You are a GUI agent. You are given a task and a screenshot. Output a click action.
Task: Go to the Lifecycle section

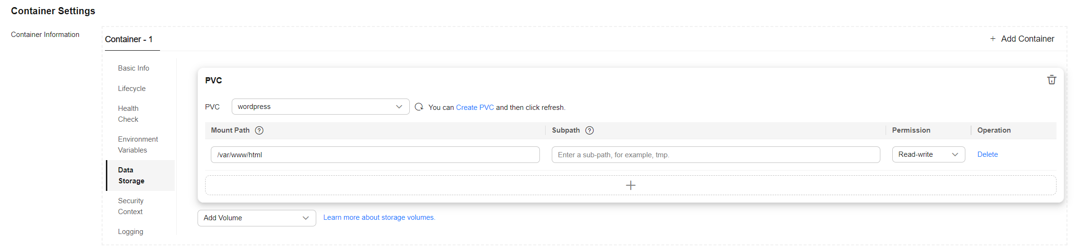click(x=132, y=89)
